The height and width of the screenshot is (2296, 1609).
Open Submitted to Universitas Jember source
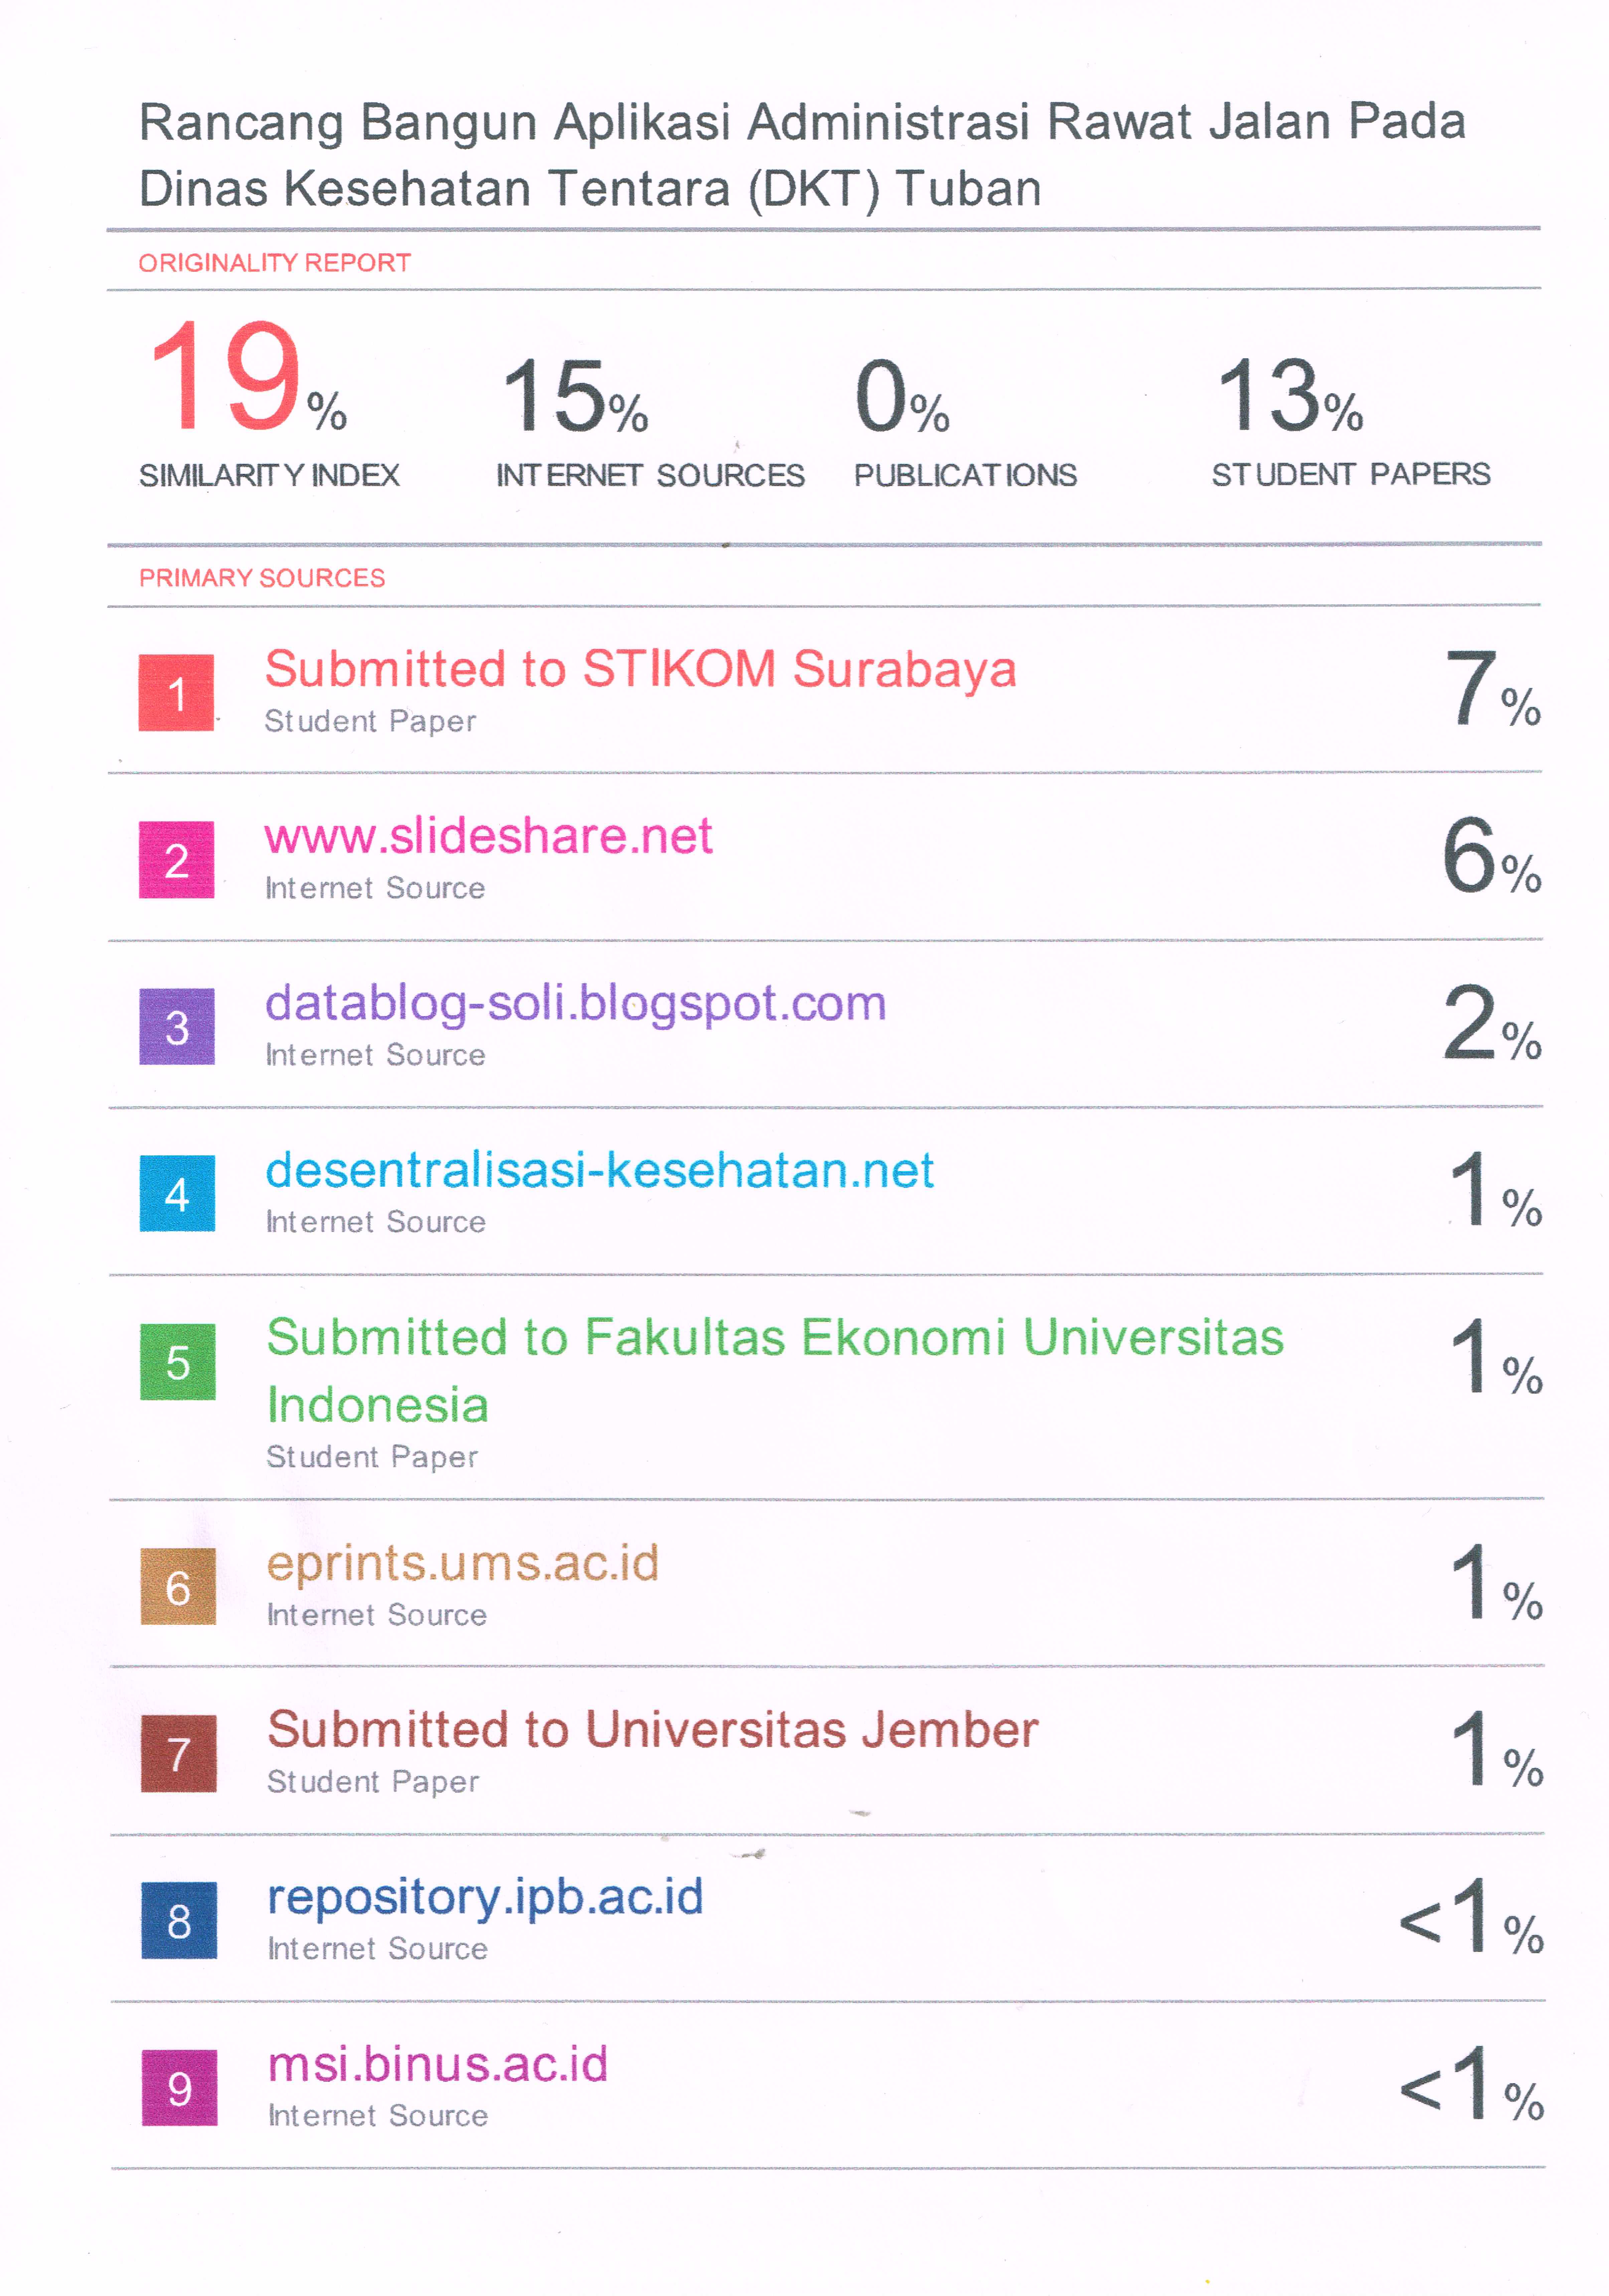(653, 1730)
